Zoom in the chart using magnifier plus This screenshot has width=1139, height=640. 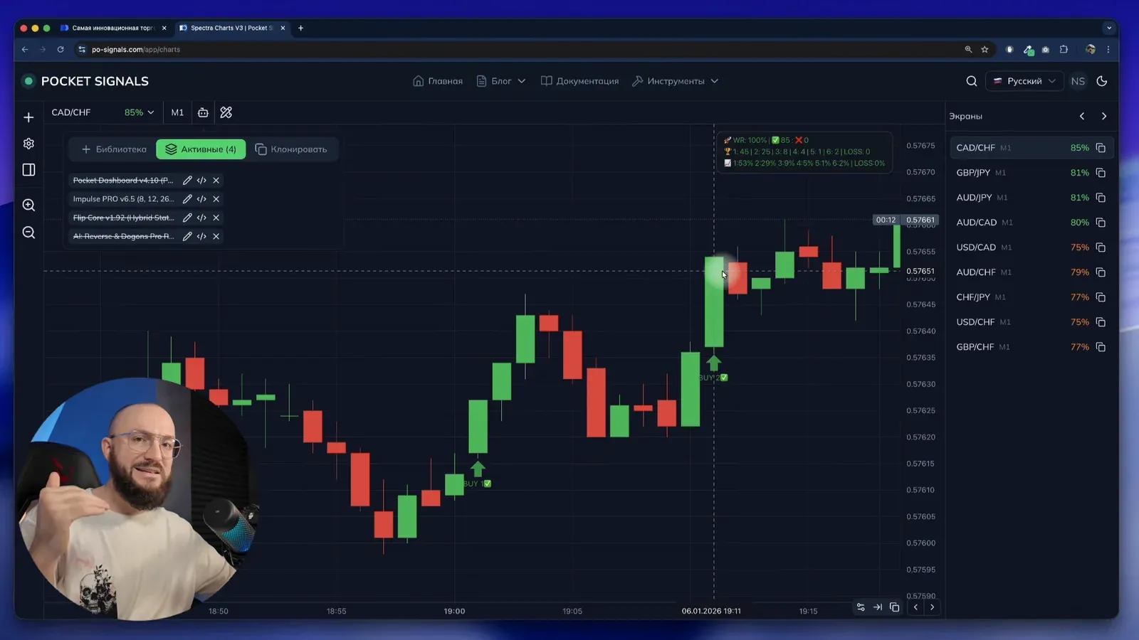click(x=28, y=206)
